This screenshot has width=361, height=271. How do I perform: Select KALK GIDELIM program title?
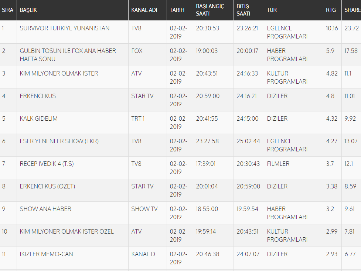(39, 118)
